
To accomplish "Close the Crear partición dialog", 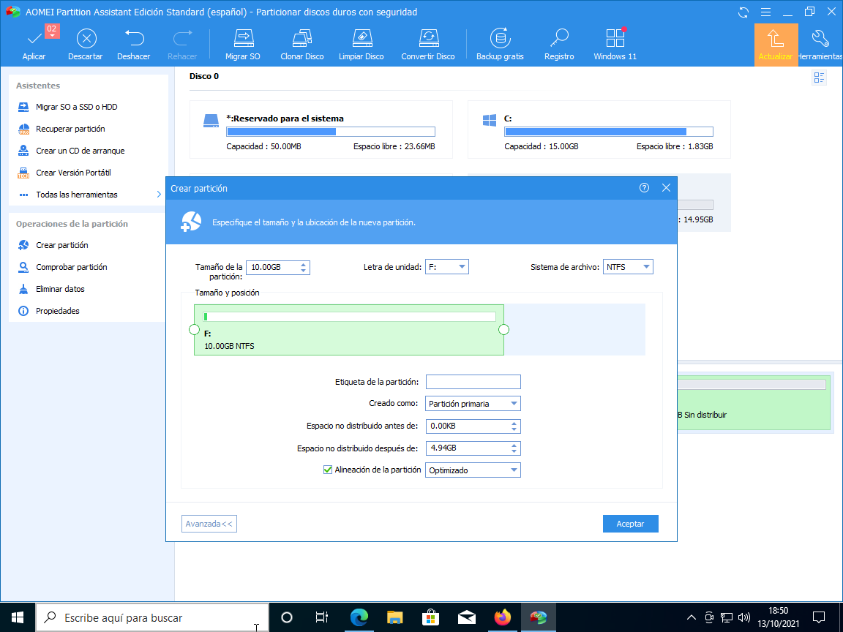I will click(x=666, y=187).
